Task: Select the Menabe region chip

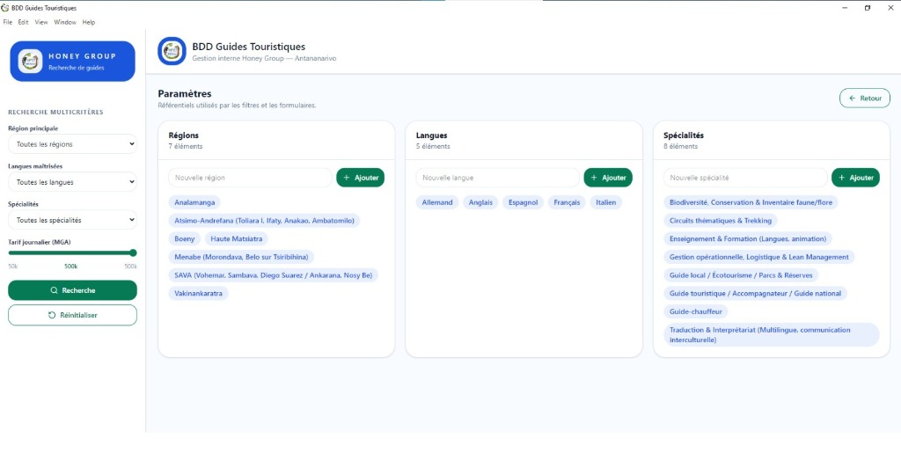Action: [x=241, y=257]
